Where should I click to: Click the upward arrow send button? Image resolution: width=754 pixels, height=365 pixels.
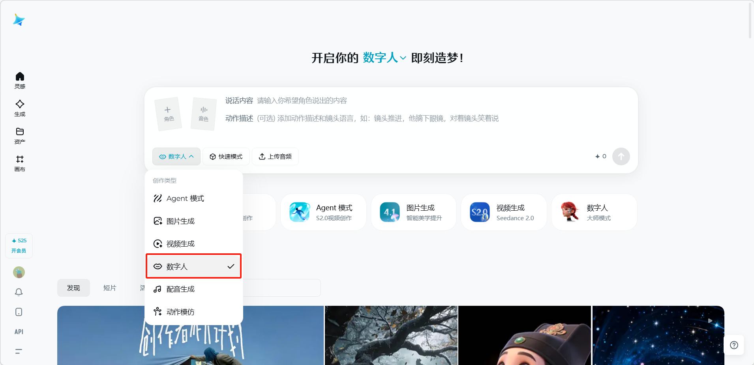click(621, 157)
